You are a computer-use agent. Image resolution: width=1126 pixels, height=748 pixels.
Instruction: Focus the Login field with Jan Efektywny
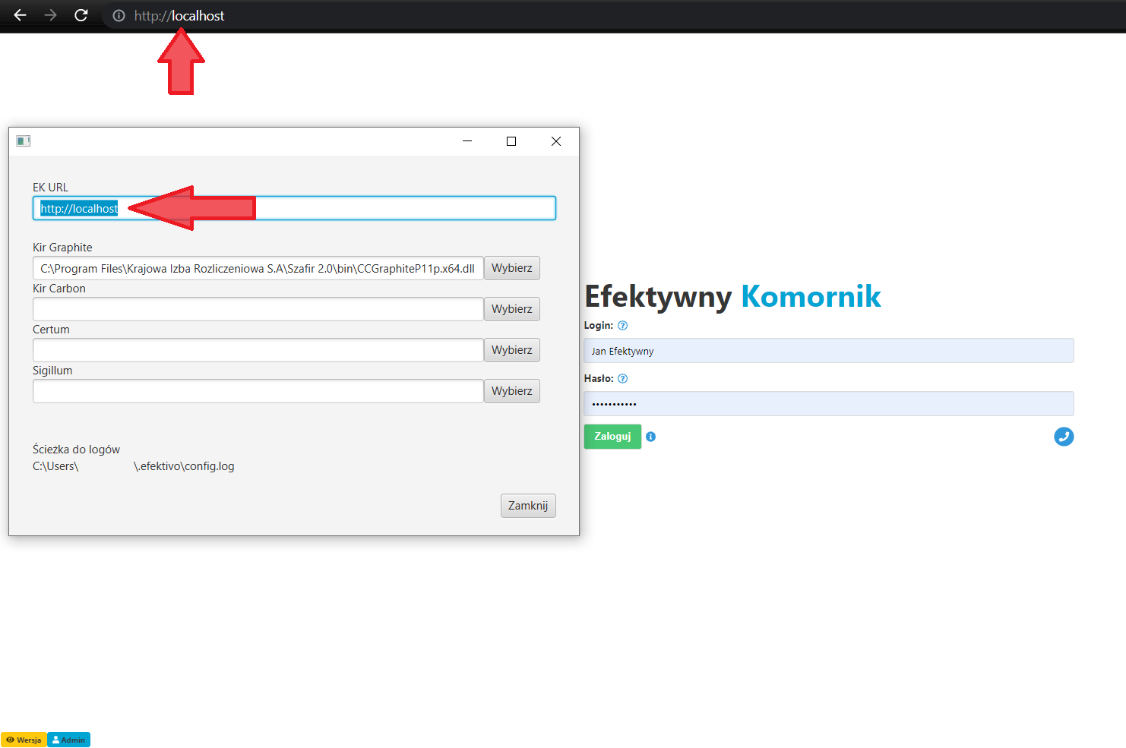tap(829, 351)
